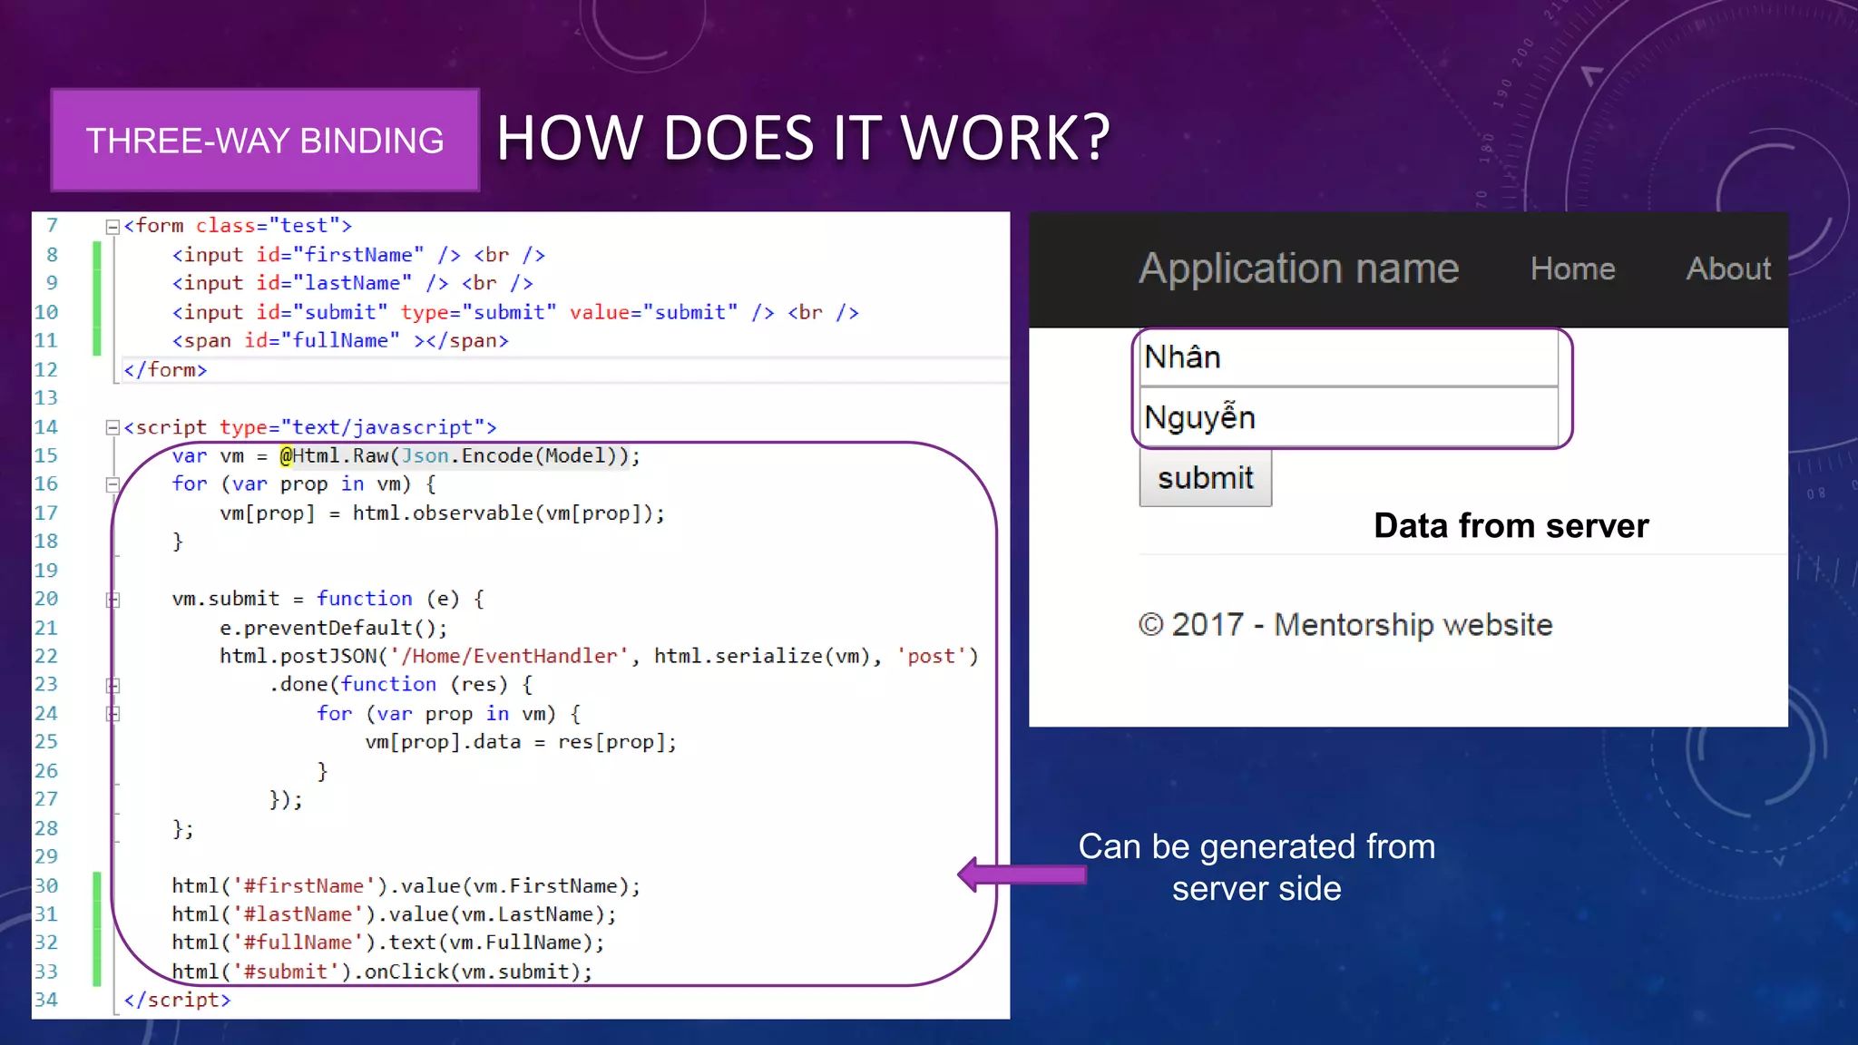Image resolution: width=1858 pixels, height=1045 pixels.
Task: Click "html('#firstName').value(vm.FirstName);" line
Action: tap(406, 885)
